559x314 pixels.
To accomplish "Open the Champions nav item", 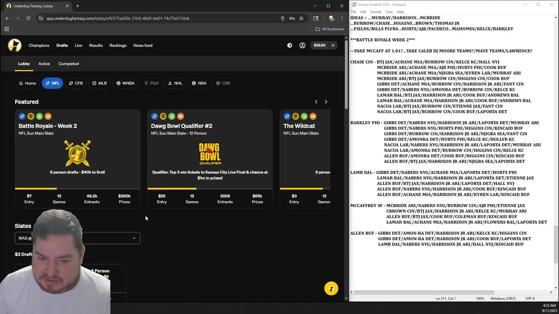I will 39,45.
